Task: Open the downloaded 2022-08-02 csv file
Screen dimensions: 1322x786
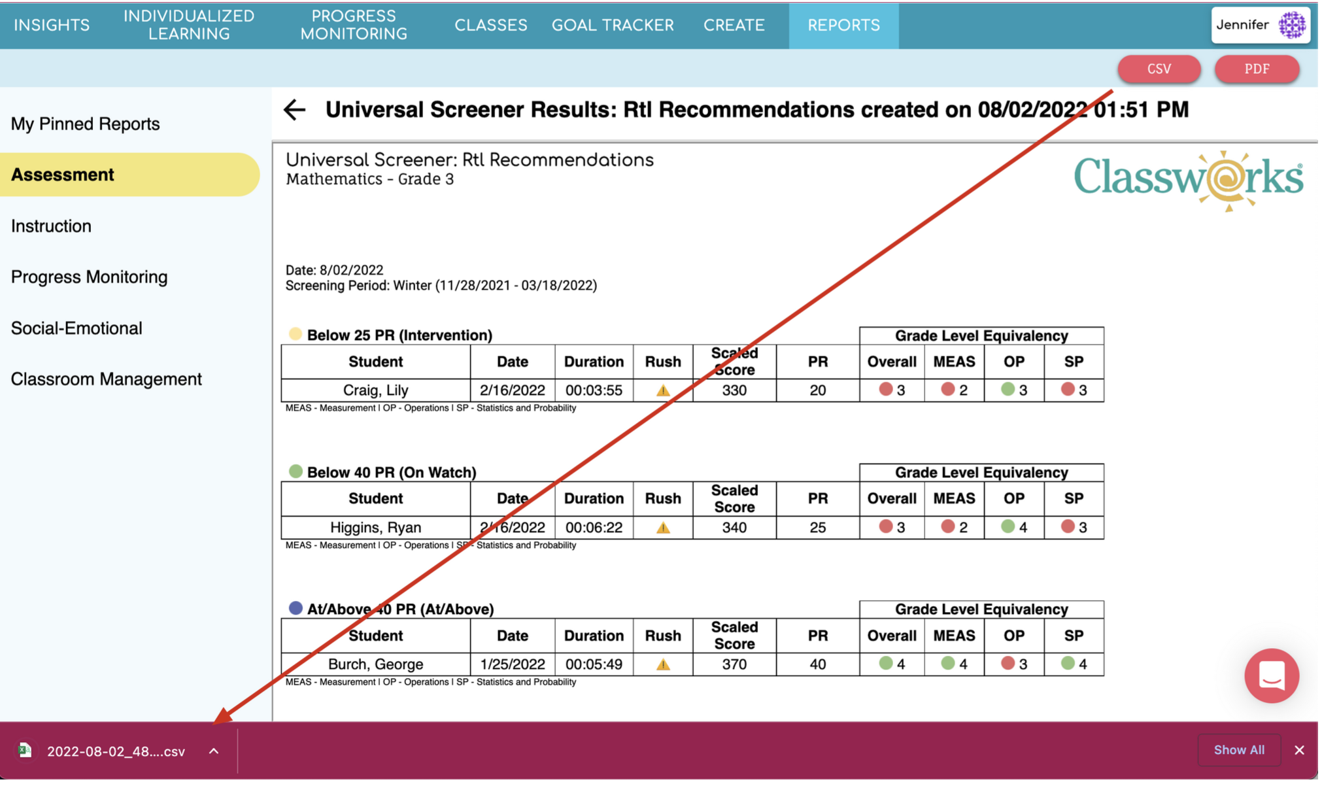Action: tap(116, 751)
